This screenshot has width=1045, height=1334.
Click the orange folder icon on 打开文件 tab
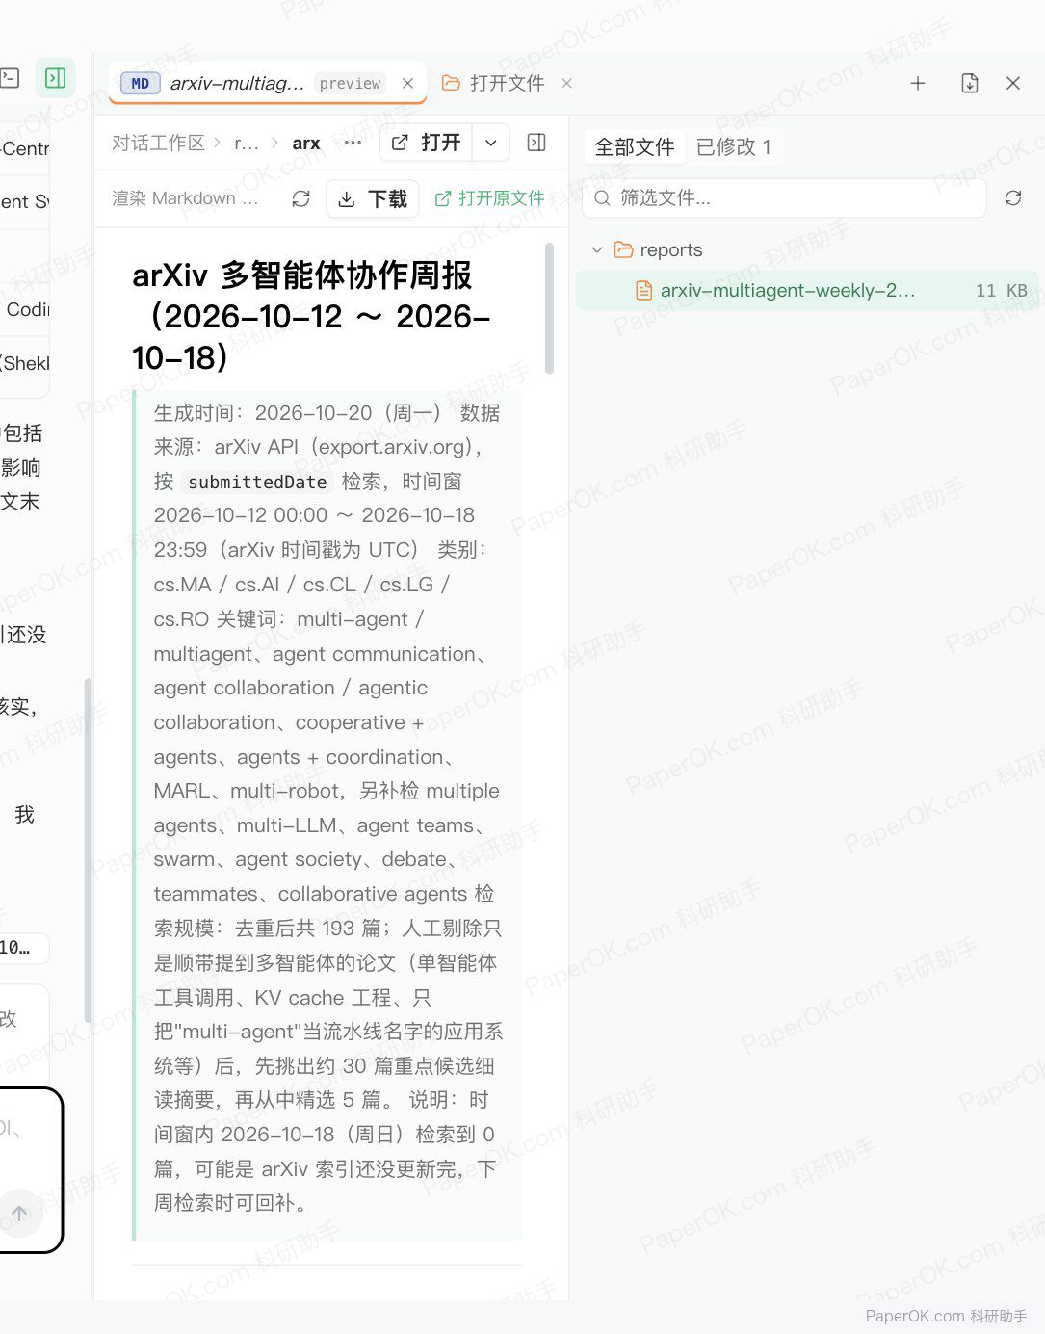pyautogui.click(x=451, y=83)
